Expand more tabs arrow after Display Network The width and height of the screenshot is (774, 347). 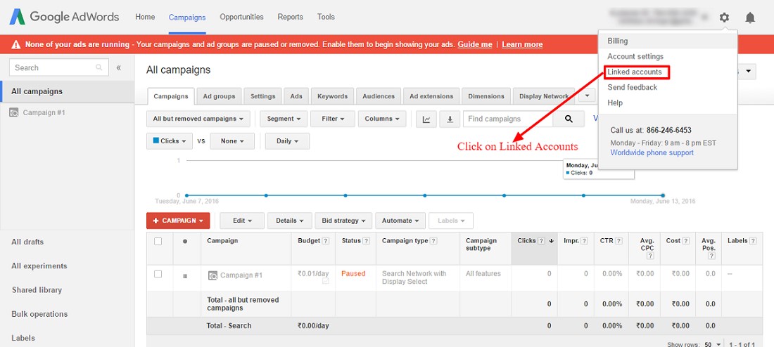[587, 96]
